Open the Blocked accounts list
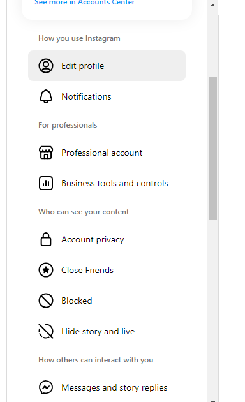The image size is (245, 402). (x=107, y=301)
